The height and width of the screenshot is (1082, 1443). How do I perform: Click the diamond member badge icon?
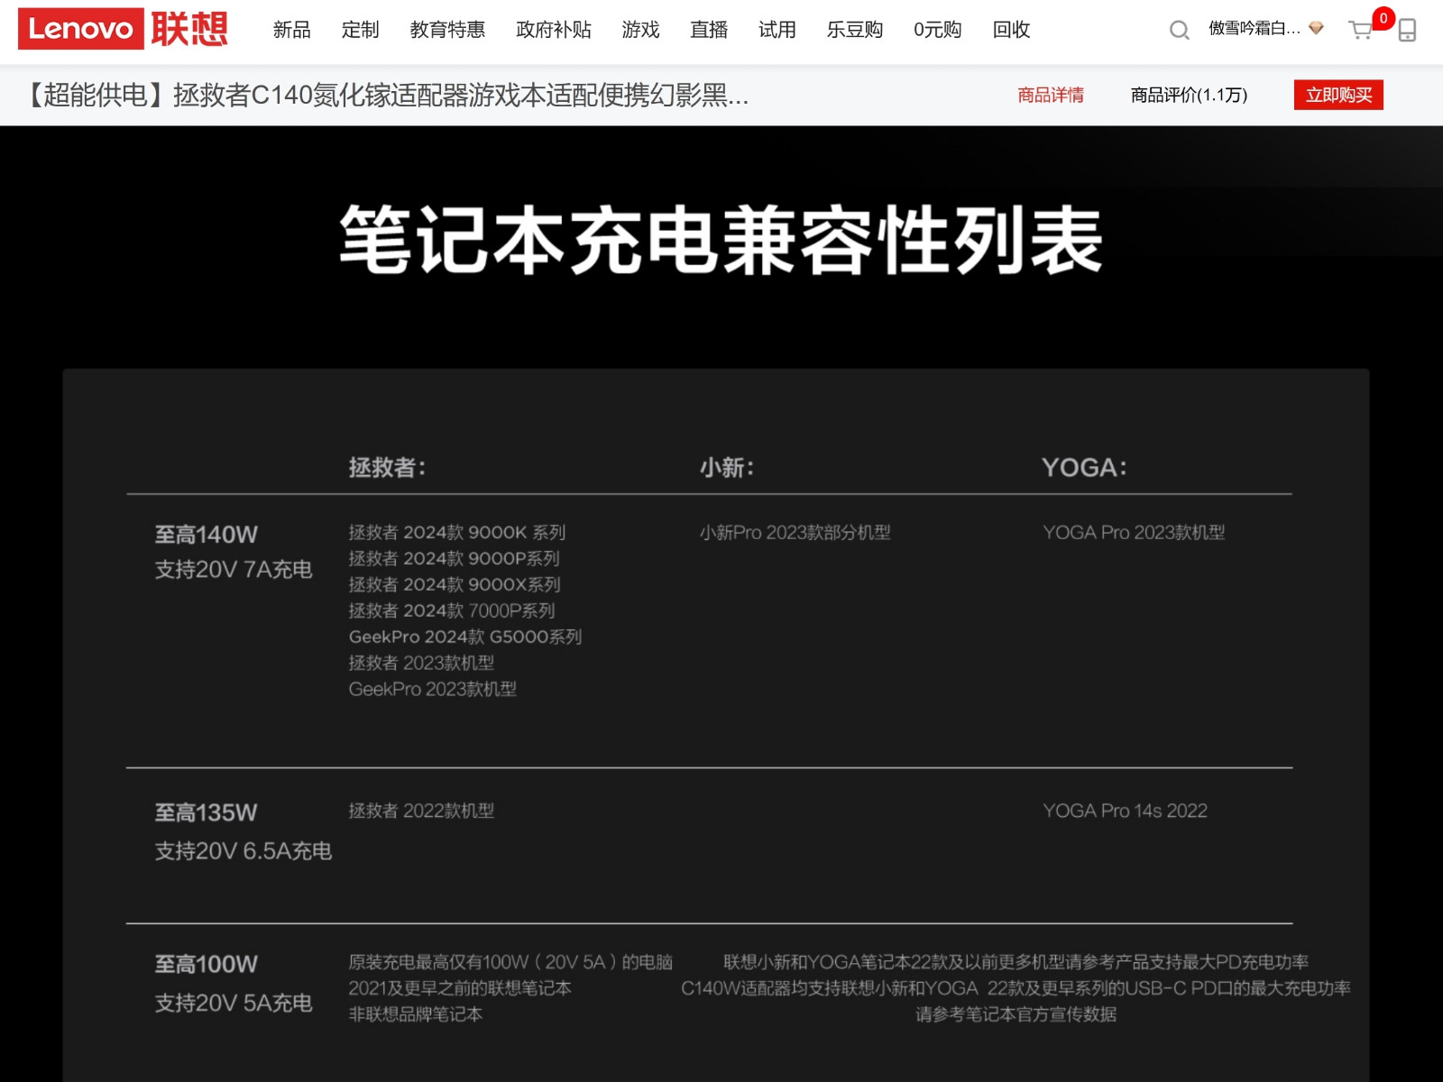[1317, 28]
